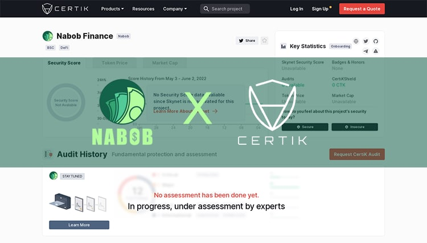Open the Resources menu item
427x243 pixels.
point(143,9)
